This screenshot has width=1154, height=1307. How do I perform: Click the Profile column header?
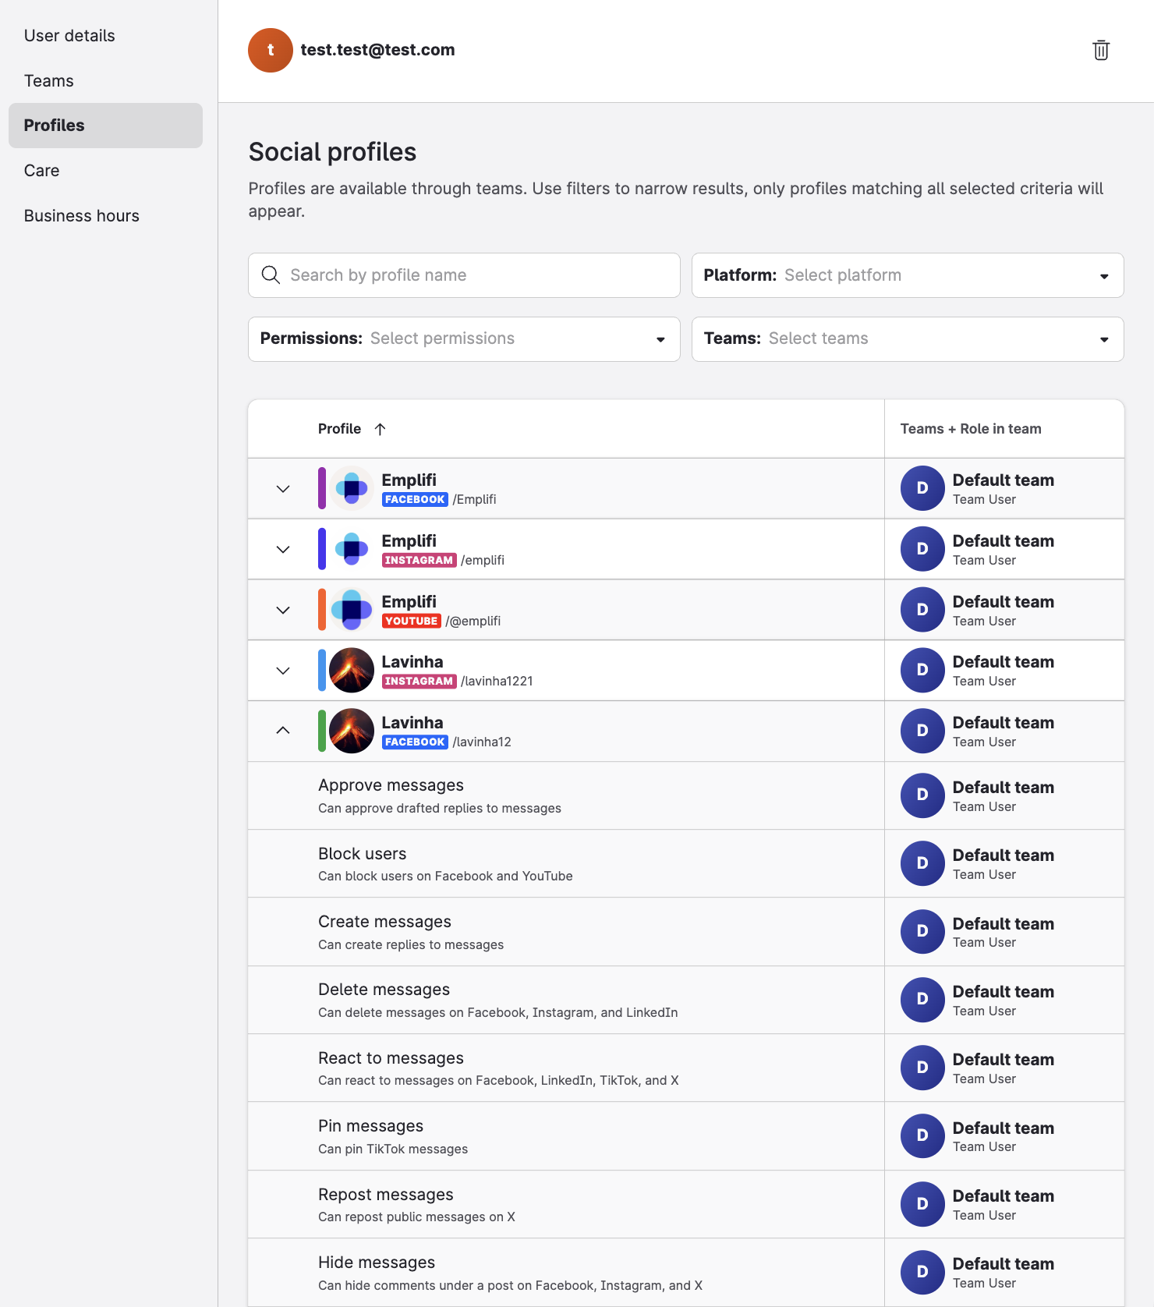(339, 429)
